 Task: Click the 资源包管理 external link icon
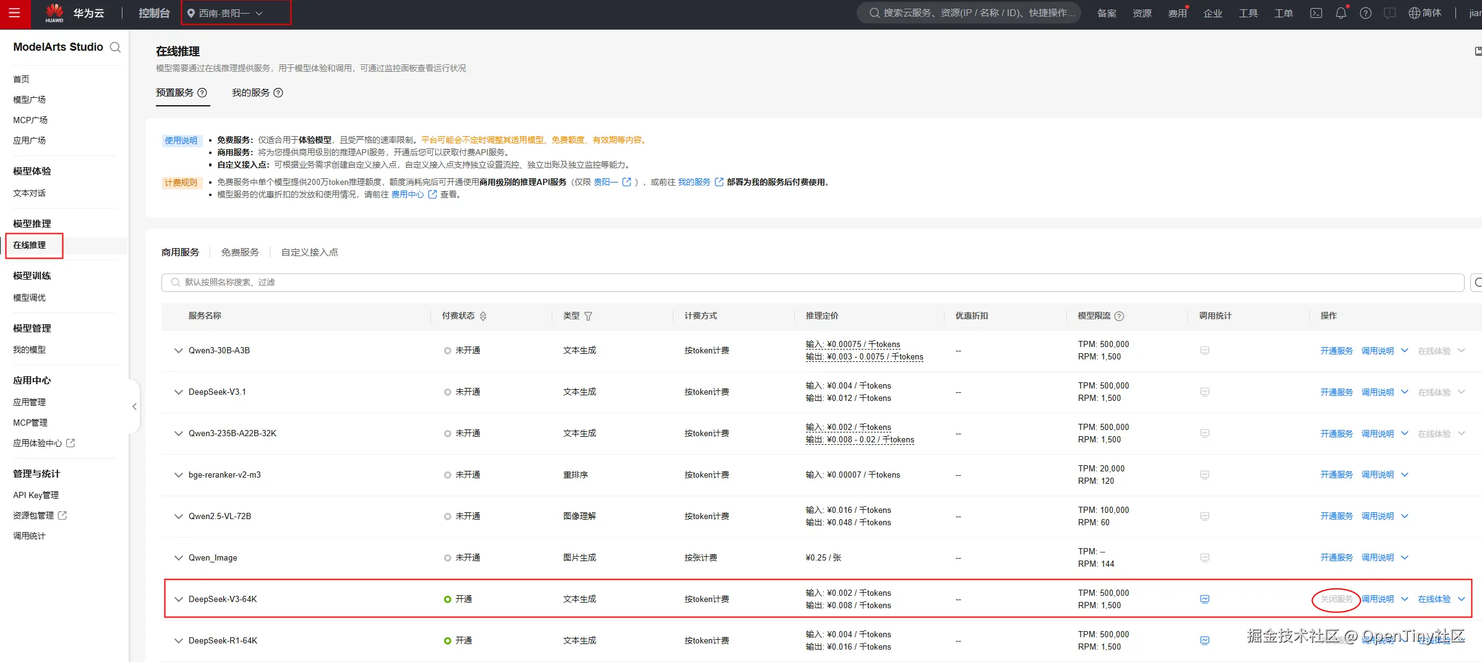pos(62,515)
